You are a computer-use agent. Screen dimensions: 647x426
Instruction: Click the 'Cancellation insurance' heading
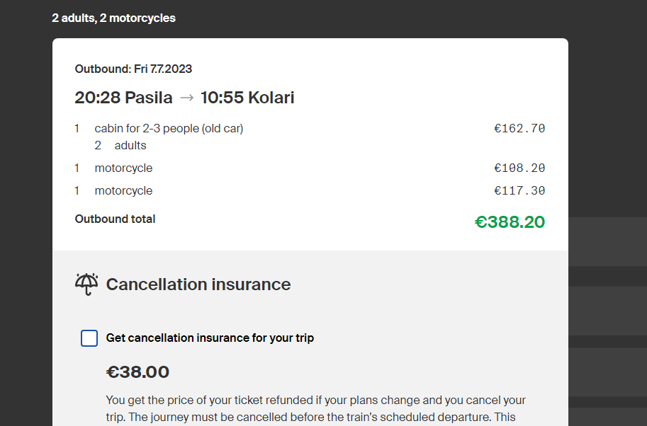[198, 284]
